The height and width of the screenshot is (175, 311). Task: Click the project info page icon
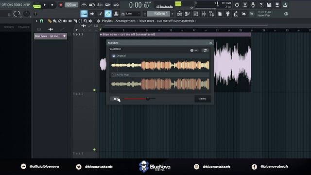220,14
